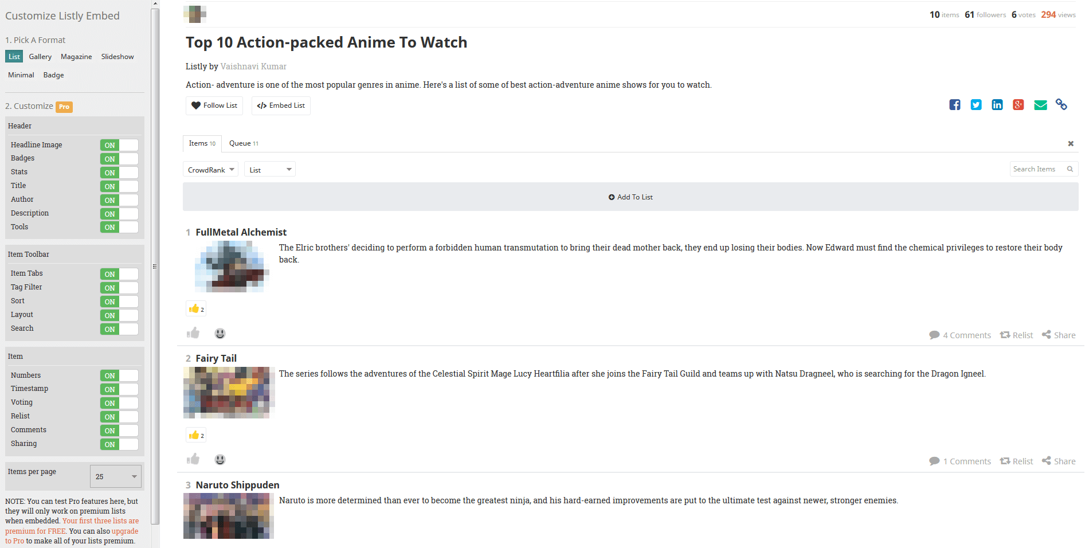Share via the Google Plus icon
The image size is (1089, 548).
point(1018,105)
